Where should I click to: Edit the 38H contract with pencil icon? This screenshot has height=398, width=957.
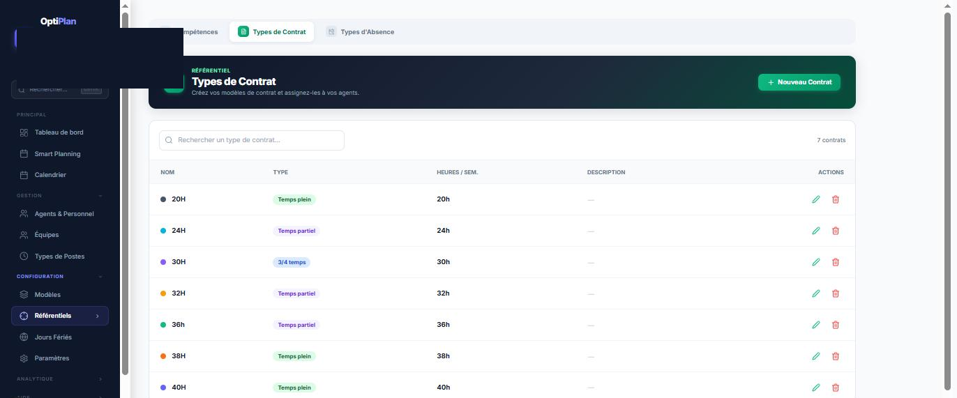coord(815,356)
